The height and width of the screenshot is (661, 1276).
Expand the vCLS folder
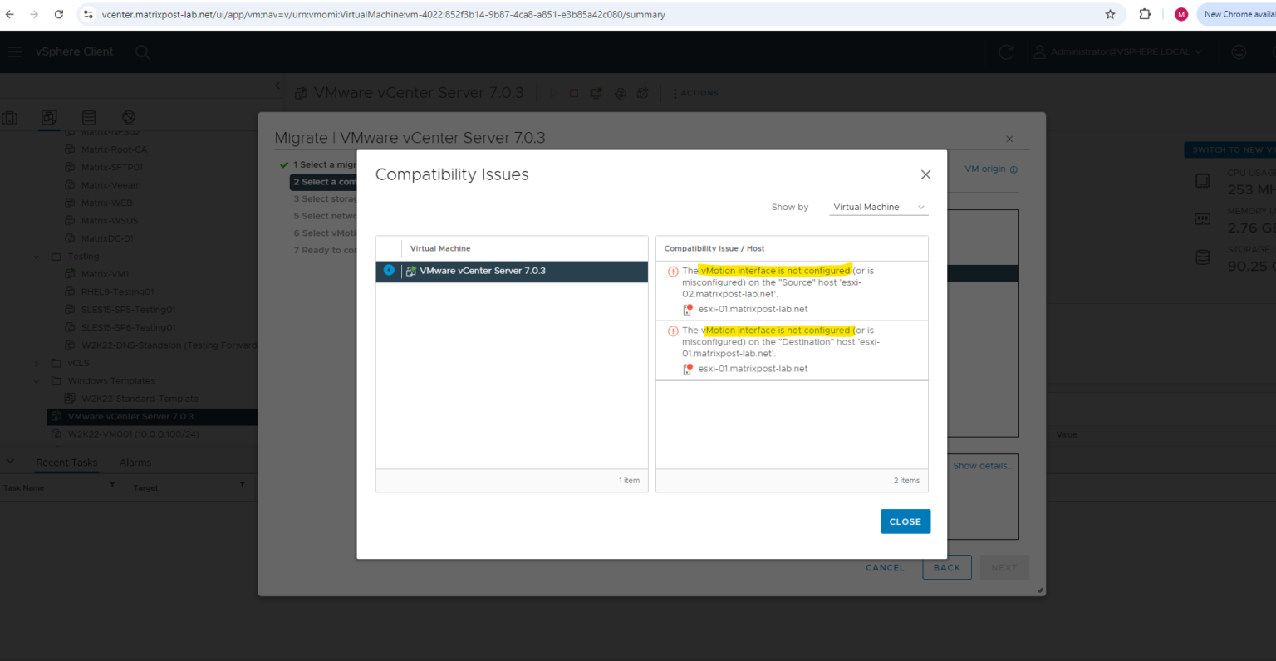point(37,363)
